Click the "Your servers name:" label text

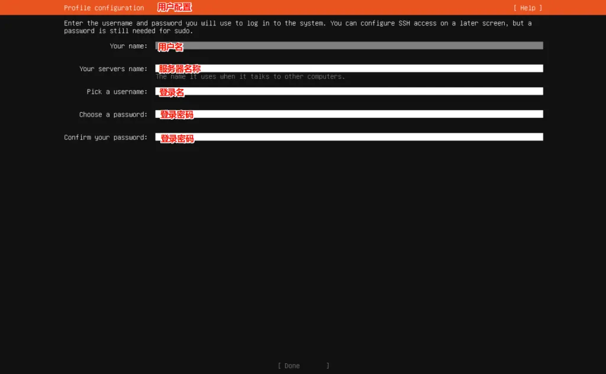point(113,69)
